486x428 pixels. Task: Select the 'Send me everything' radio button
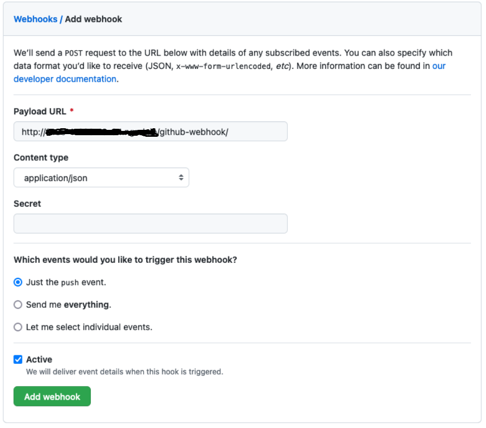(x=18, y=305)
